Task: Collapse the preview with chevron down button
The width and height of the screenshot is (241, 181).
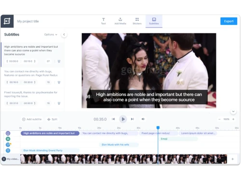Action: 233,111
